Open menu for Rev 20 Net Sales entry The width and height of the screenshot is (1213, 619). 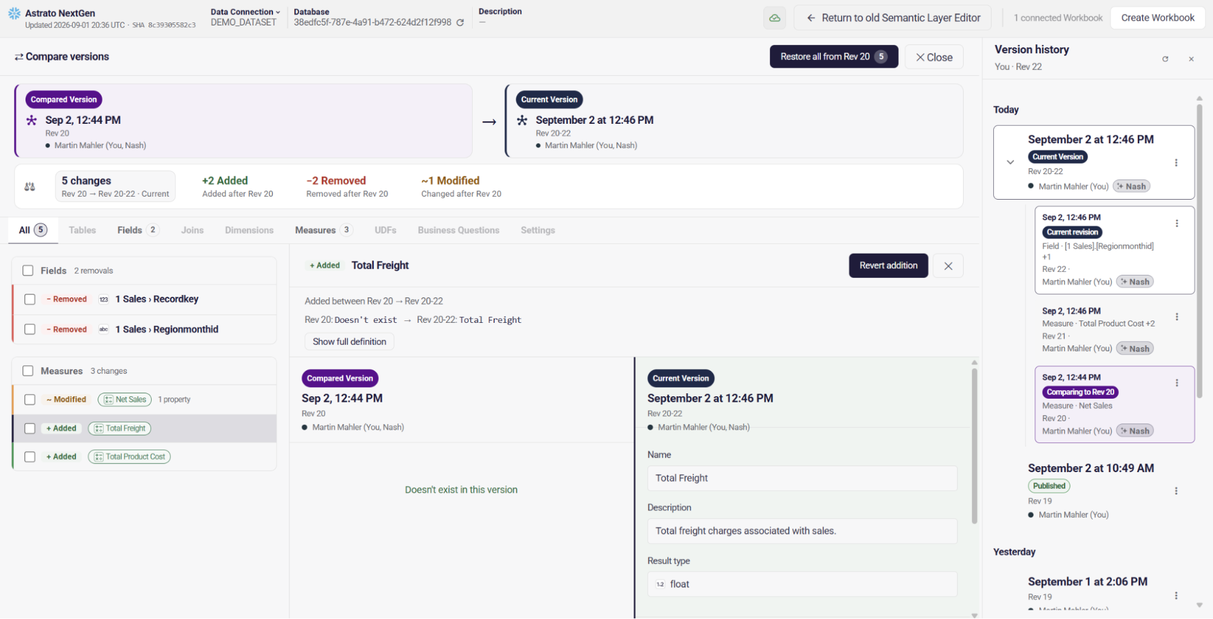pos(1177,383)
